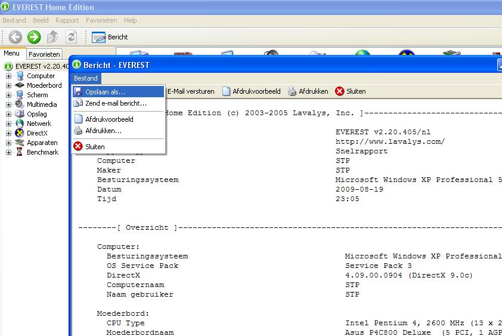502x336 pixels.
Task: Click the red X icon beside menu Sluiten
Action: [78, 146]
